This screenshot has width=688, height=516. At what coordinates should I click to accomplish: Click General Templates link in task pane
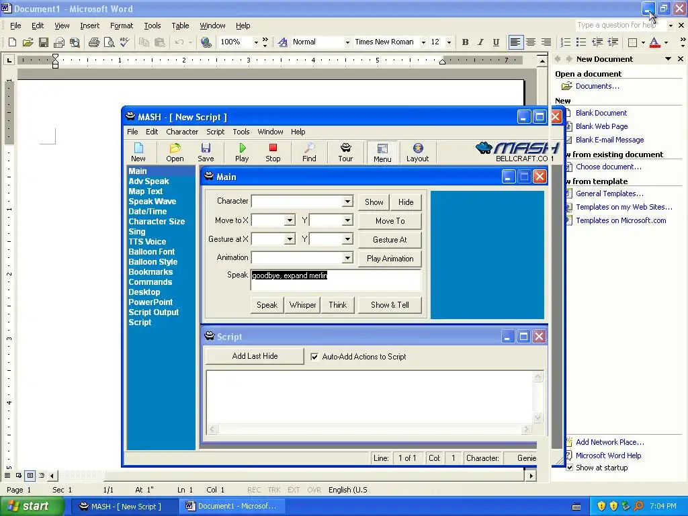pyautogui.click(x=609, y=193)
